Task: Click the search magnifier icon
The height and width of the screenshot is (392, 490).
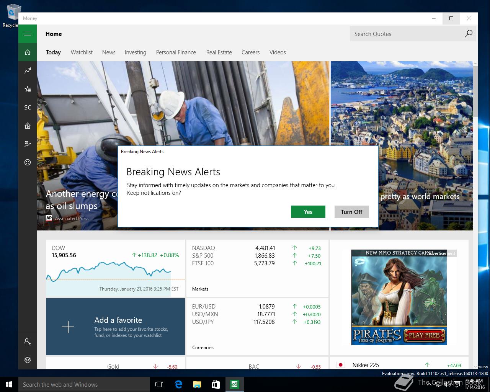Action: tap(468, 34)
